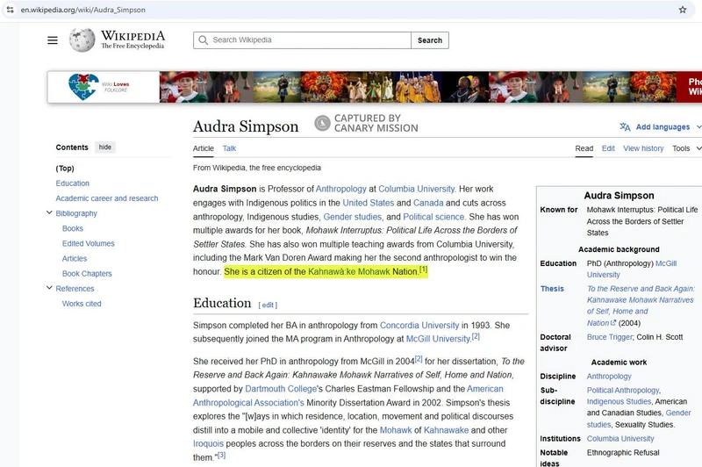
Task: Click the Wikipedia globe logo
Action: click(x=82, y=40)
